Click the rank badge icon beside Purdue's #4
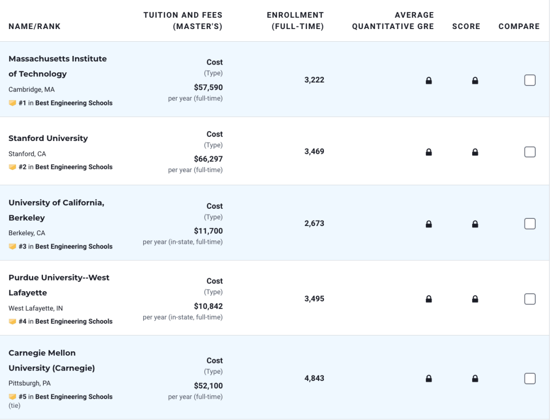The height and width of the screenshot is (420, 550). click(13, 321)
